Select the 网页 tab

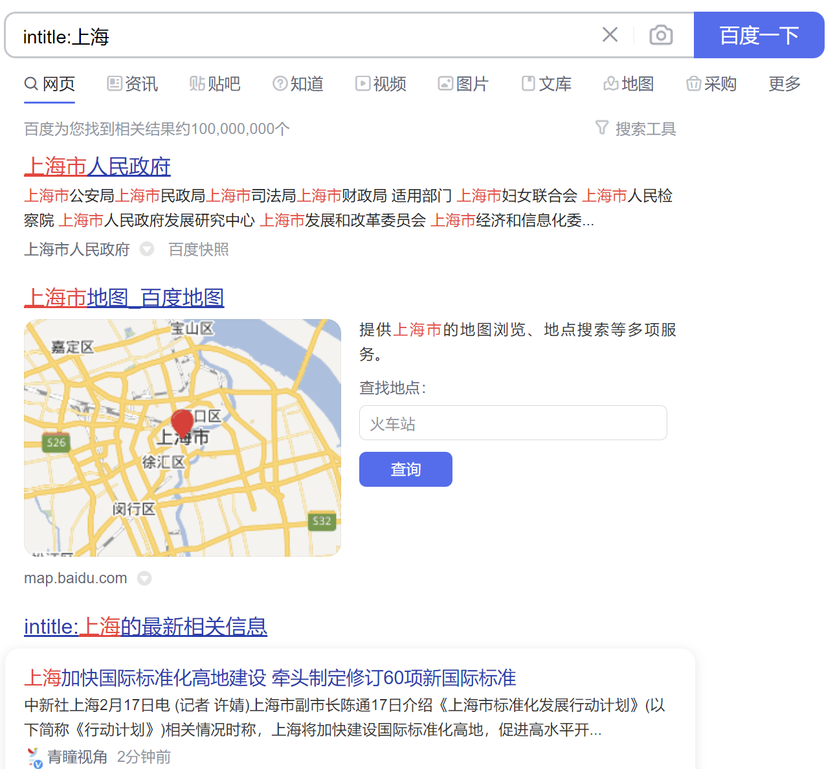coord(50,84)
